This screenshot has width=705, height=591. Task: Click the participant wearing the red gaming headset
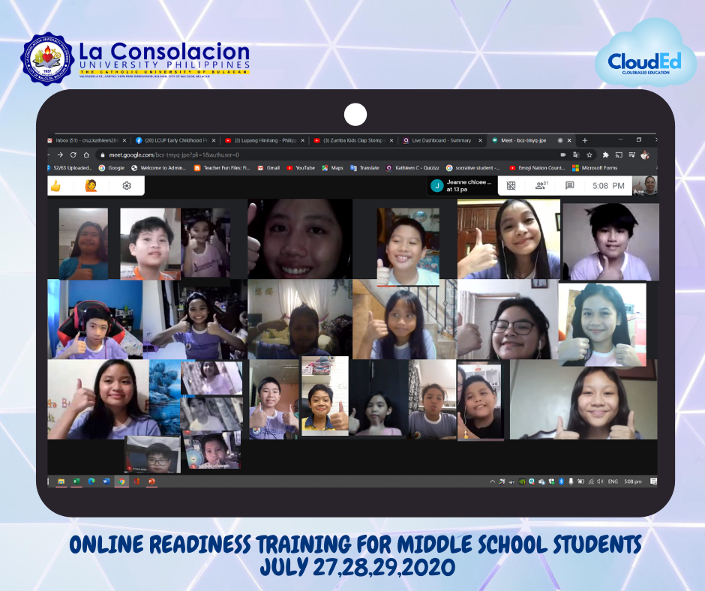point(95,319)
